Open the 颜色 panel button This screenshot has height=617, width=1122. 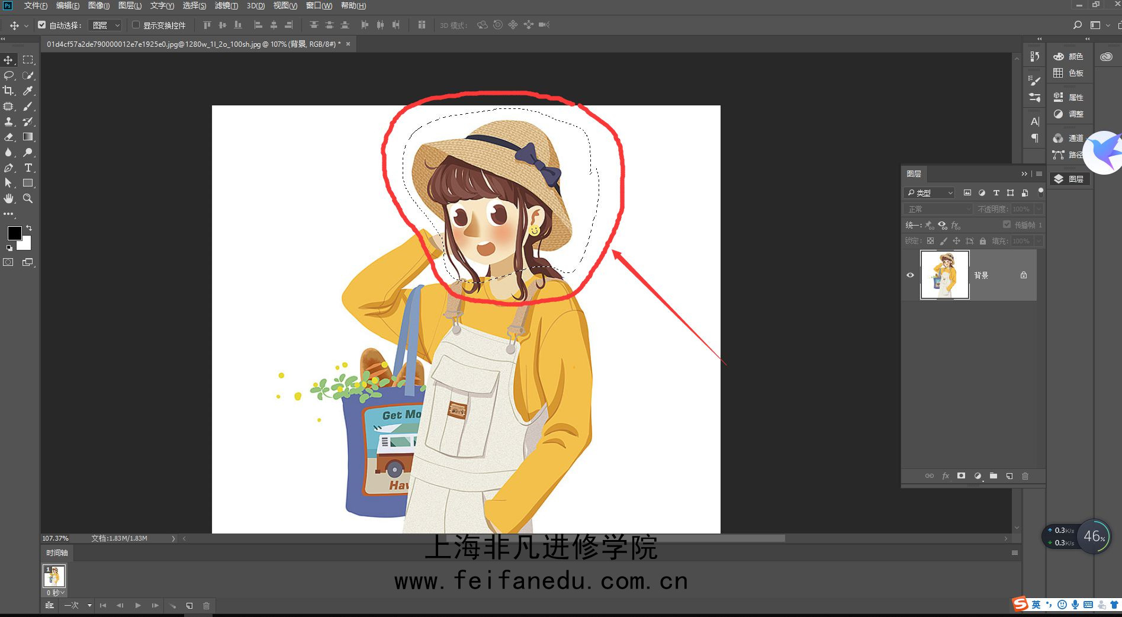pyautogui.click(x=1069, y=56)
